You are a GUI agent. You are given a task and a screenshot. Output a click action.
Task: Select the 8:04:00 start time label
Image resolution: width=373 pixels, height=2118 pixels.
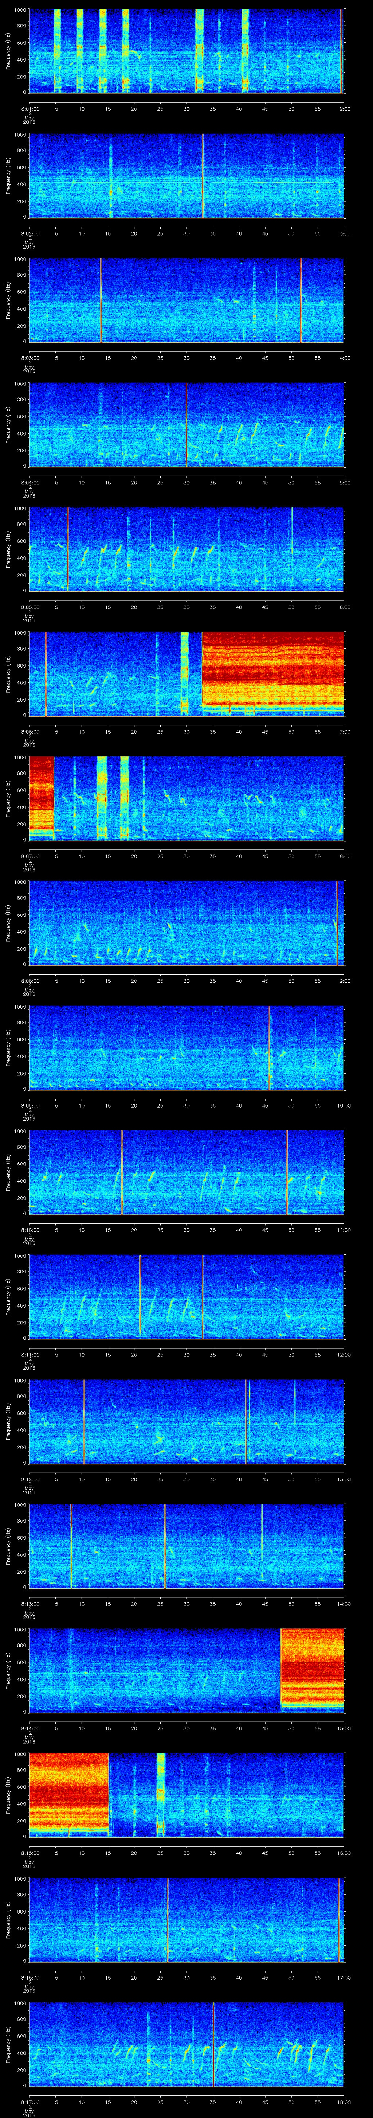[x=30, y=483]
